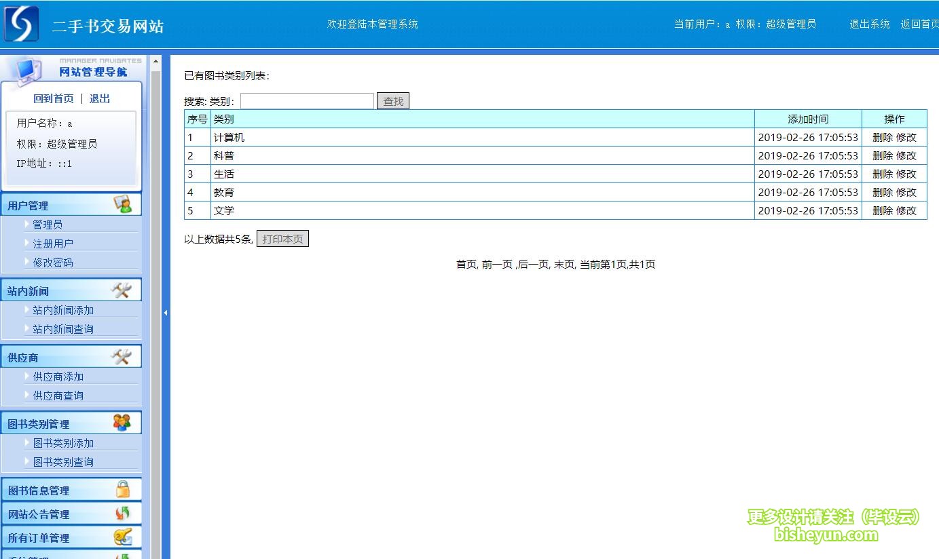Click the 添加时间 column header

[808, 119]
